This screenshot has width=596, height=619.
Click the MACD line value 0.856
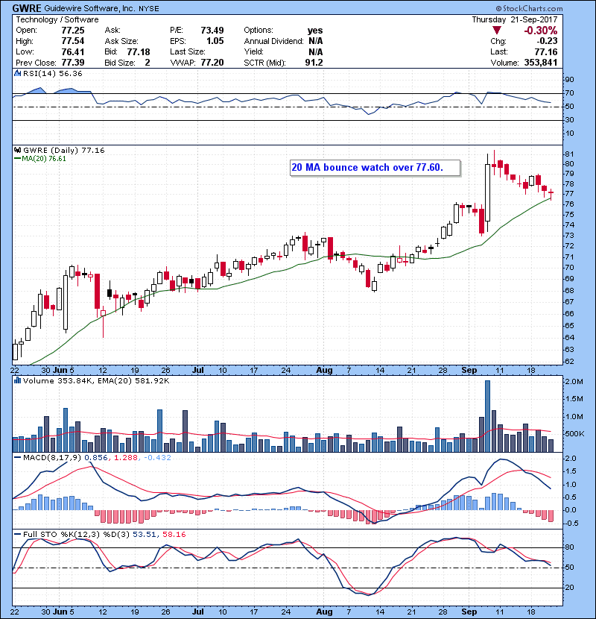pyautogui.click(x=96, y=458)
